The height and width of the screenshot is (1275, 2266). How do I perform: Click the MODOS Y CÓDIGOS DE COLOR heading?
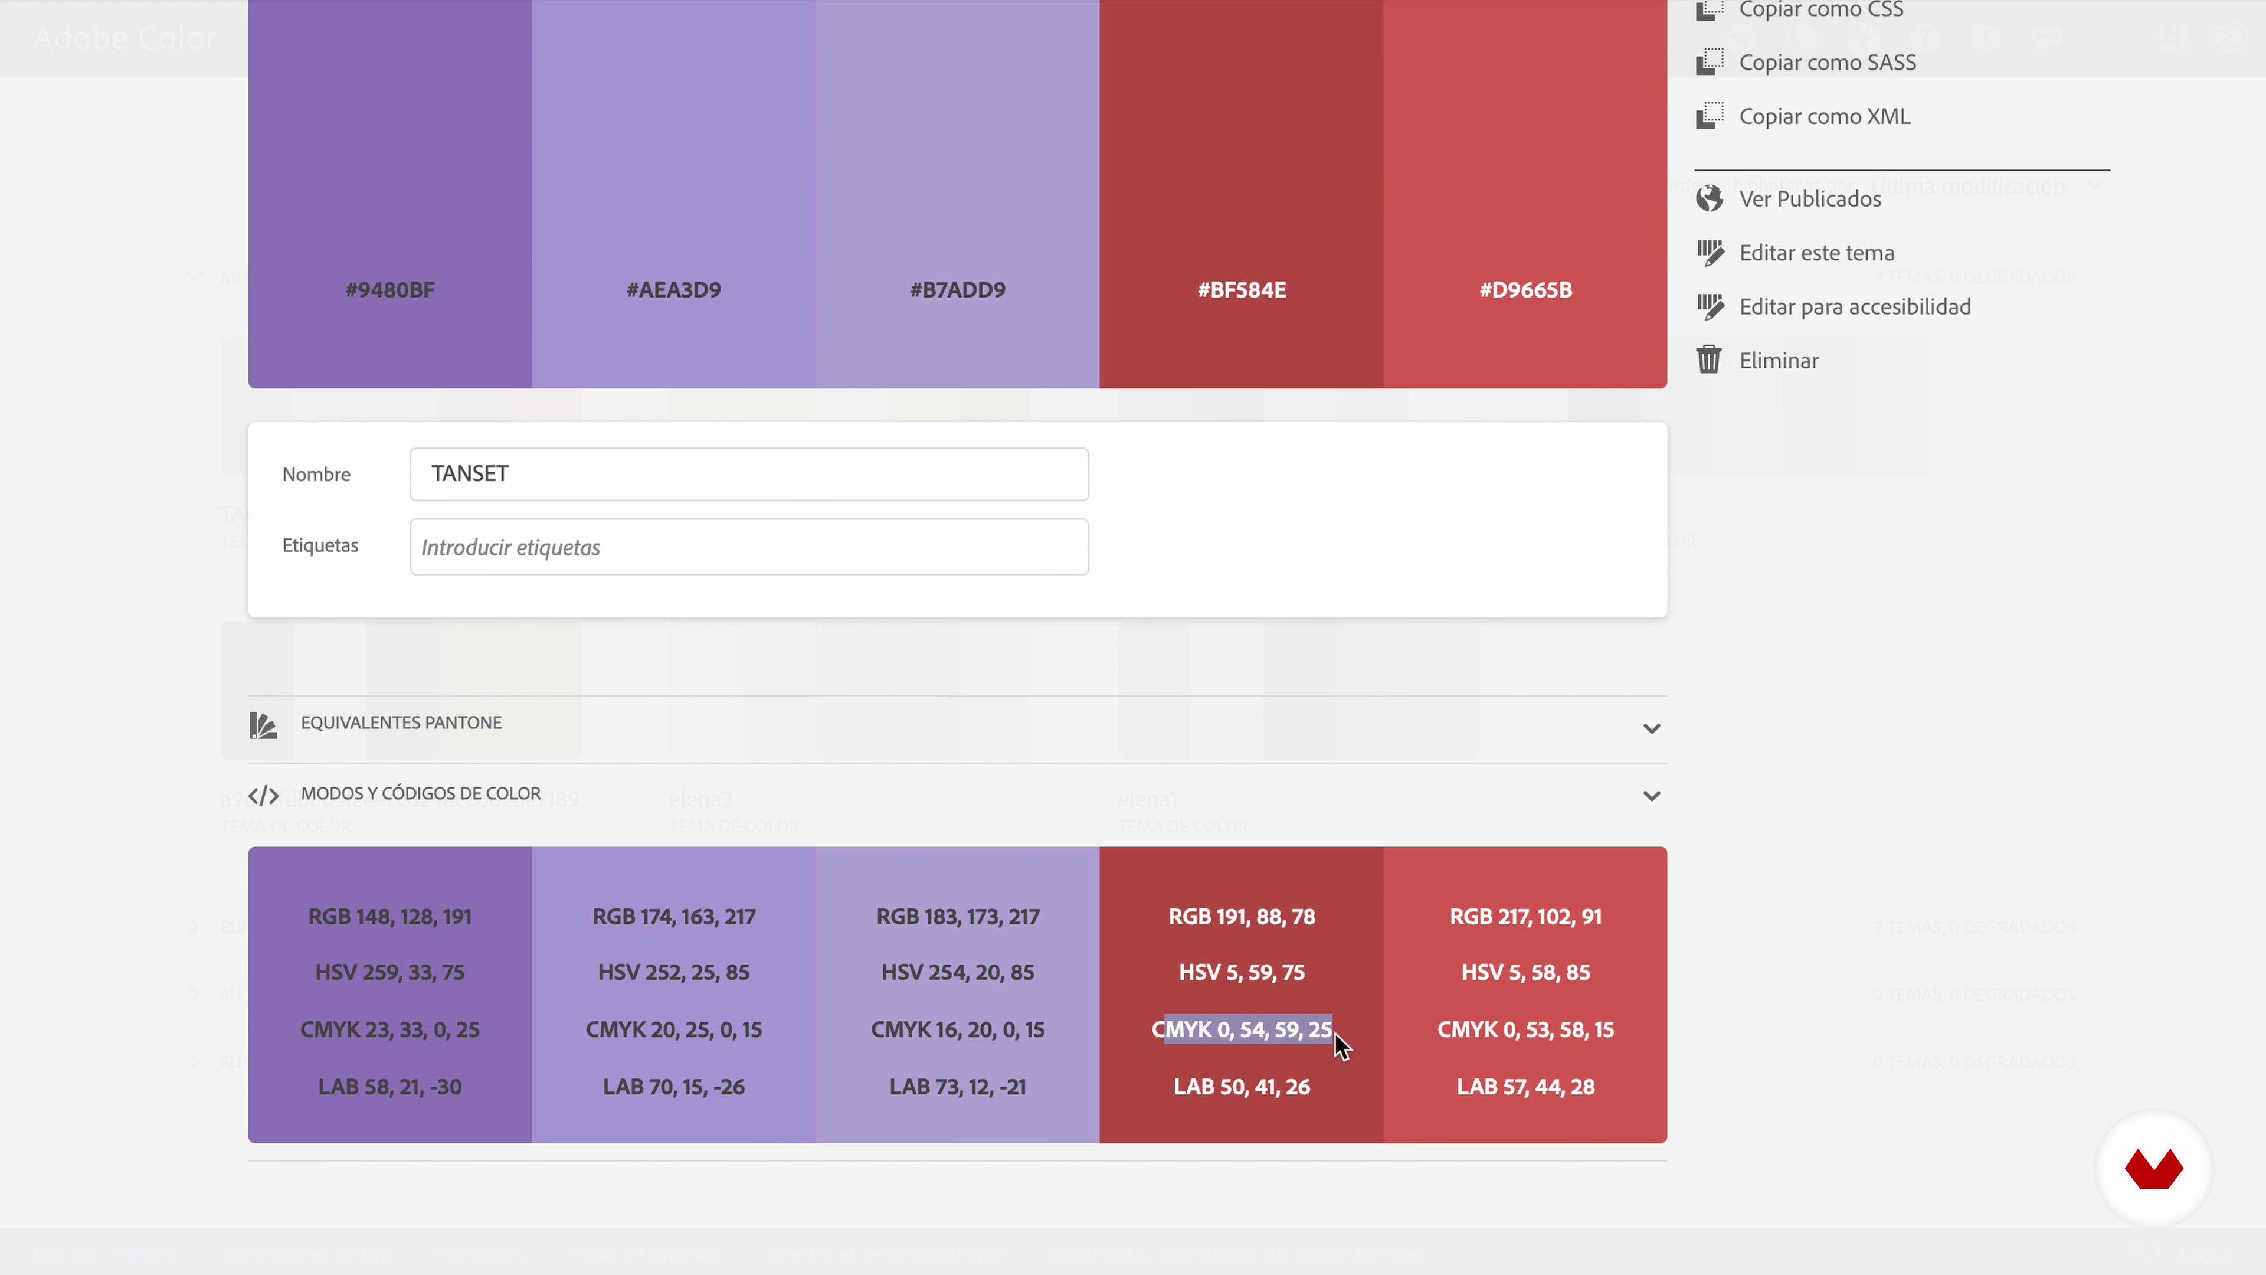click(421, 794)
